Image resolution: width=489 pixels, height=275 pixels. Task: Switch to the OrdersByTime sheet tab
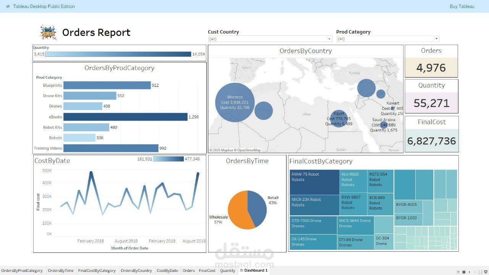pos(60,270)
